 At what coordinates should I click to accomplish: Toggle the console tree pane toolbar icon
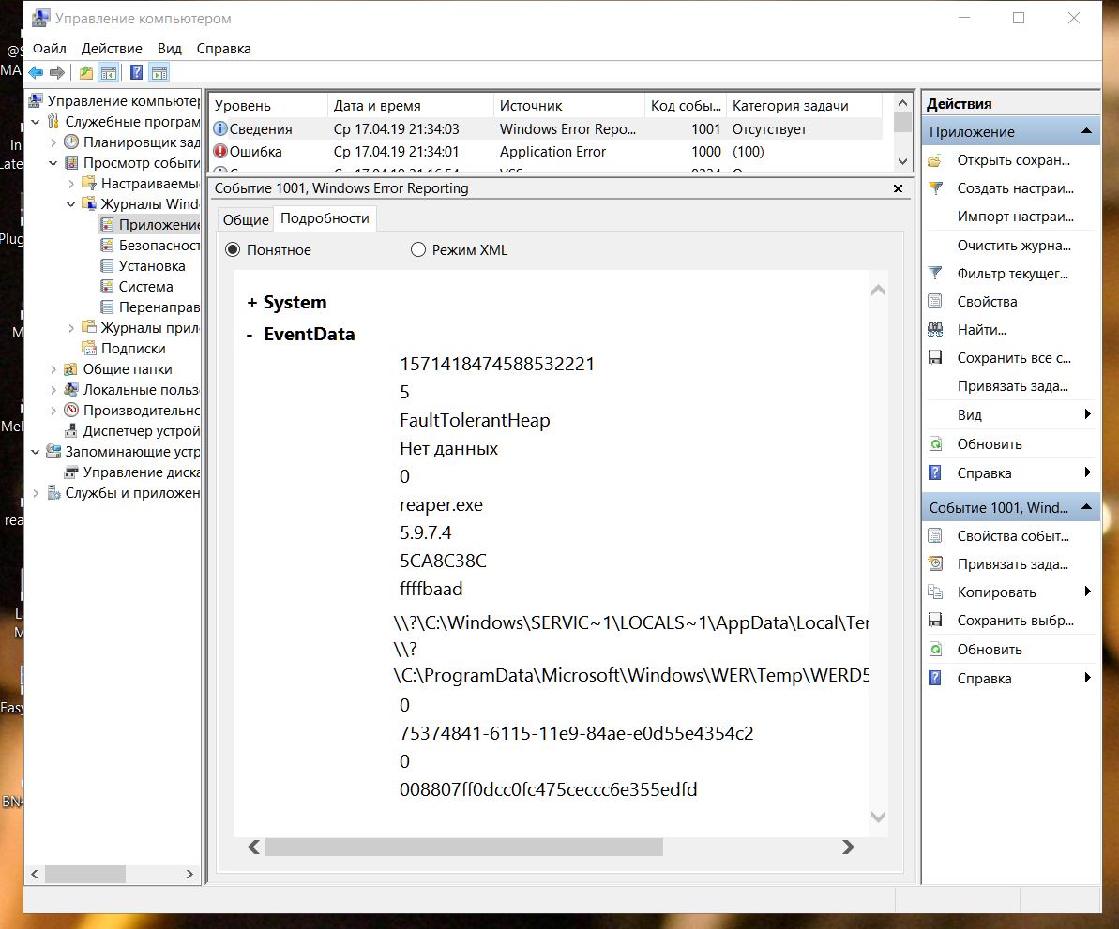pyautogui.click(x=109, y=73)
